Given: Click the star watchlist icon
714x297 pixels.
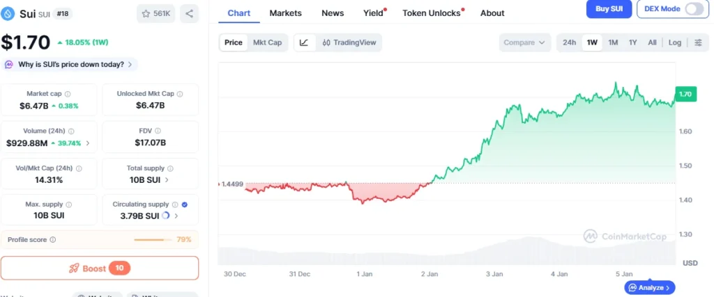Looking at the screenshot, I should [146, 13].
